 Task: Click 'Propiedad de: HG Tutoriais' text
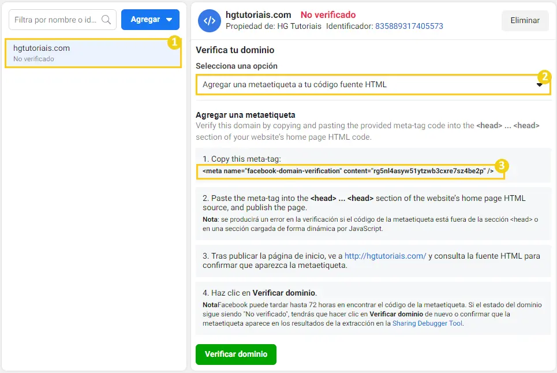pos(274,27)
